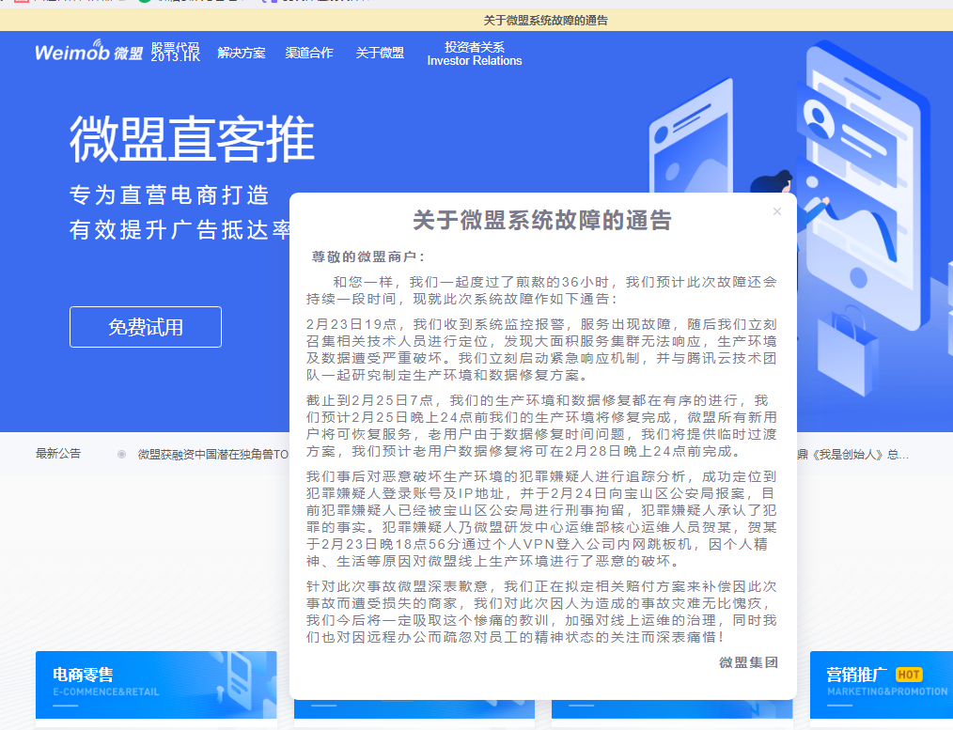Viewport: 953px width, 730px height.
Task: Select the 营销推广 Marketing & Promotion card
Action: (x=881, y=684)
